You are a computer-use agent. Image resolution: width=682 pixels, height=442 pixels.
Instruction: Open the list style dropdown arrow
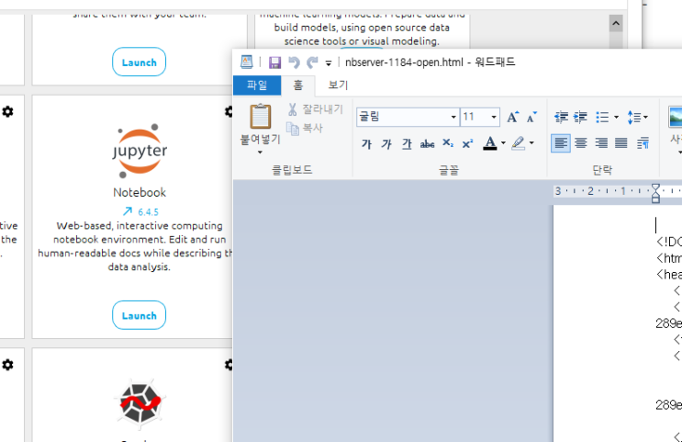616,117
